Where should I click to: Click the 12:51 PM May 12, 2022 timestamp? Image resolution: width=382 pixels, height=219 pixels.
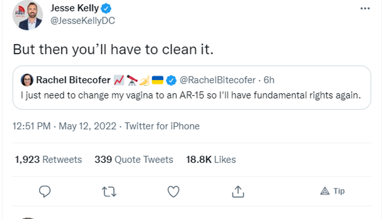[x=65, y=126]
